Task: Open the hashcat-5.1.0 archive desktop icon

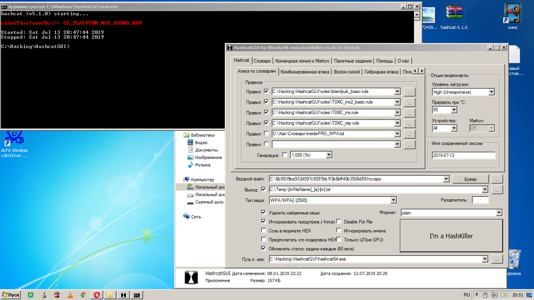Action: pyautogui.click(x=454, y=16)
